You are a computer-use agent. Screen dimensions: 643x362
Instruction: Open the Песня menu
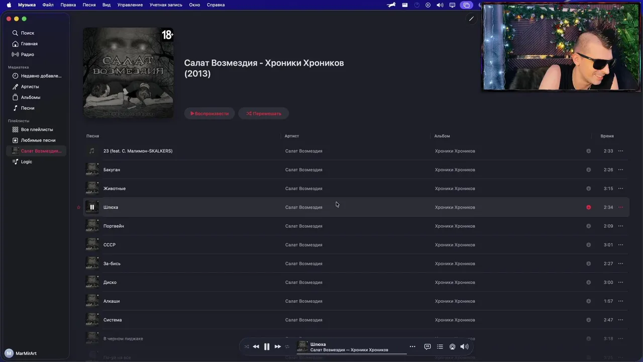click(89, 5)
